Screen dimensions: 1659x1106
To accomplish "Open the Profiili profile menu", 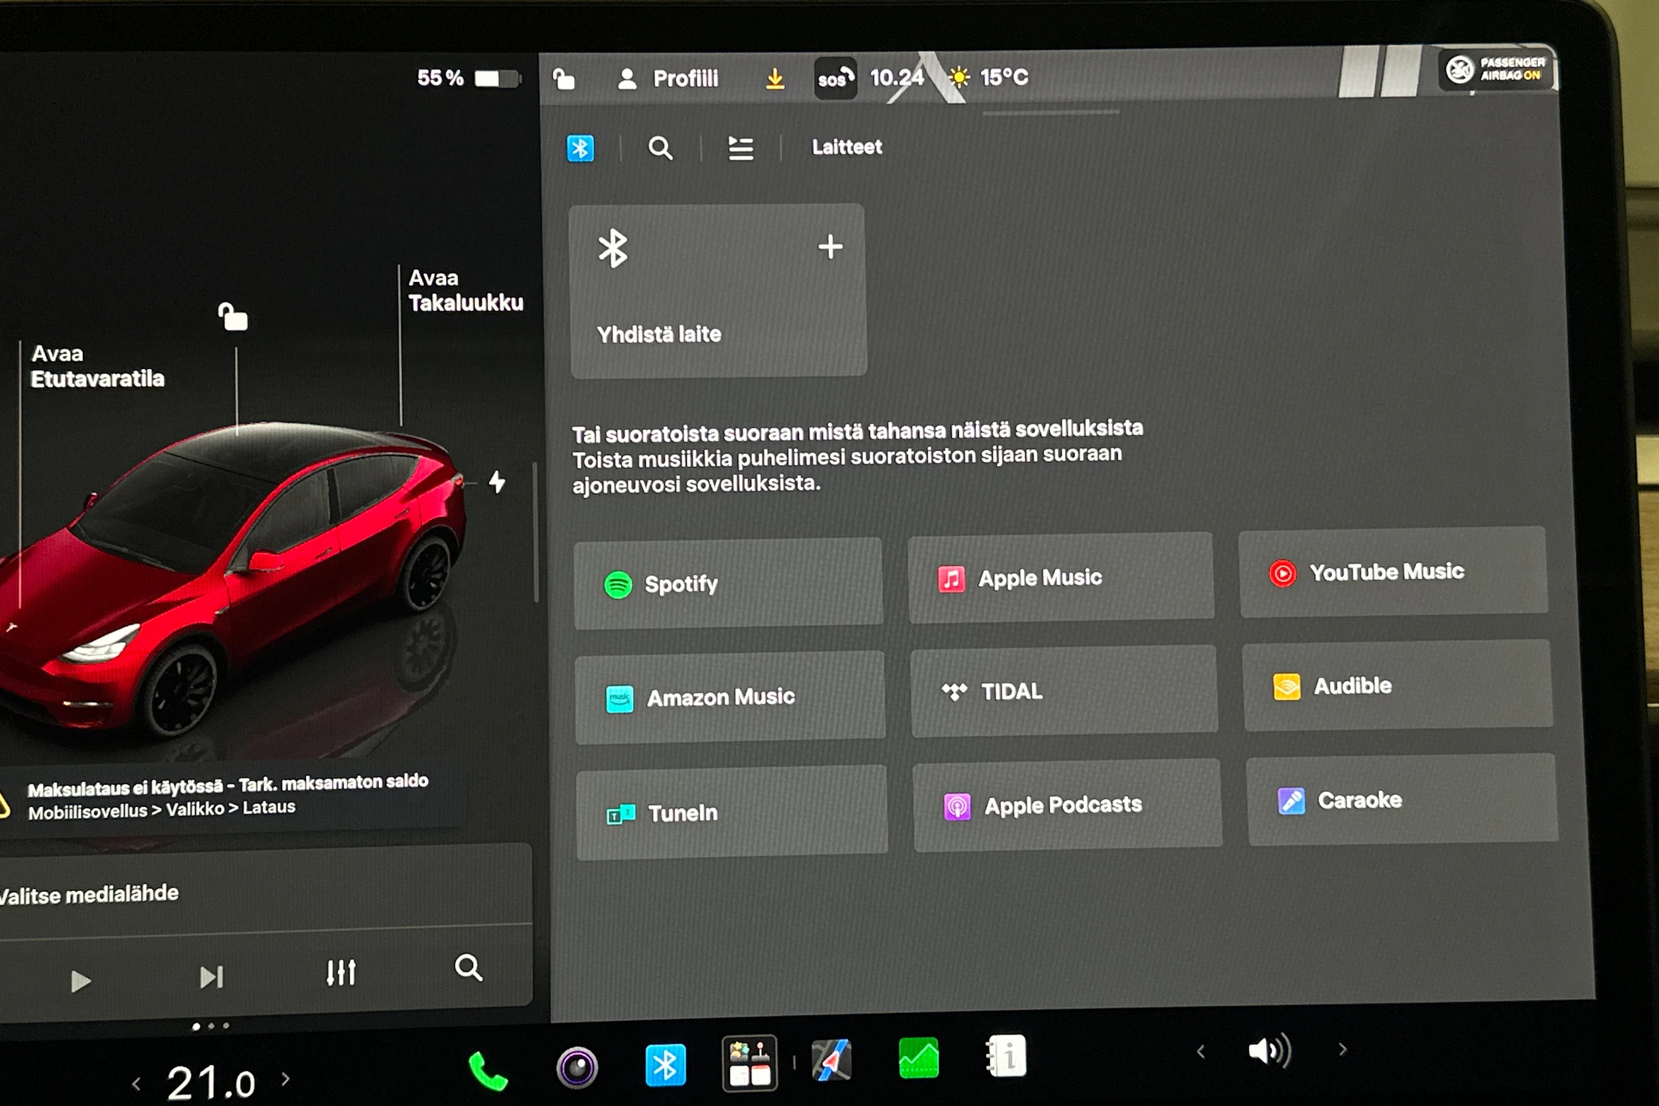I will pyautogui.click(x=668, y=78).
